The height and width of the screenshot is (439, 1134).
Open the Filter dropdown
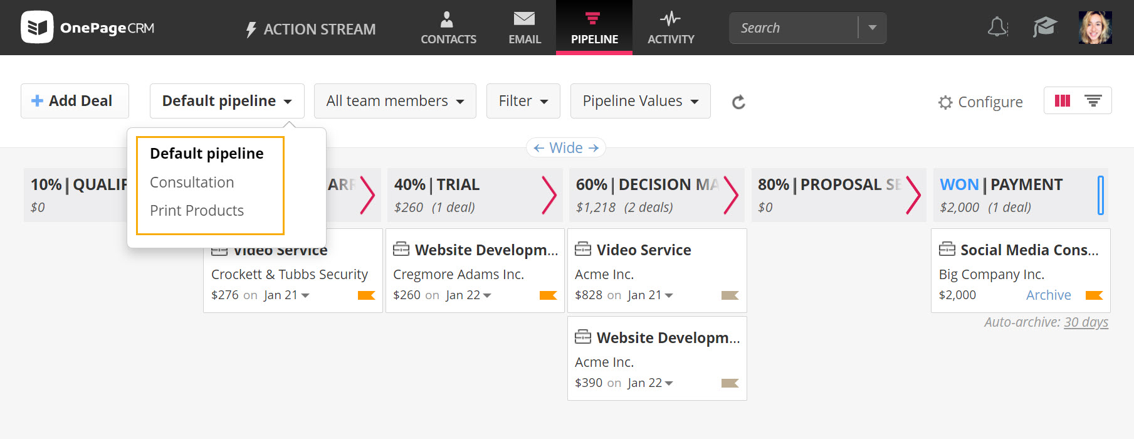coord(523,101)
